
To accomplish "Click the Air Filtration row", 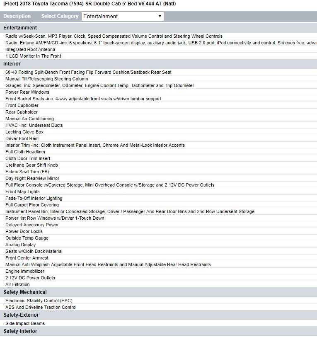I will tap(158, 285).
